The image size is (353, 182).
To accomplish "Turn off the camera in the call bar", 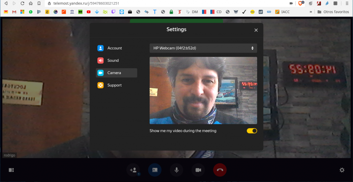I will click(198, 170).
